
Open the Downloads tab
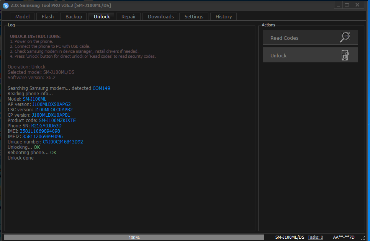click(161, 17)
